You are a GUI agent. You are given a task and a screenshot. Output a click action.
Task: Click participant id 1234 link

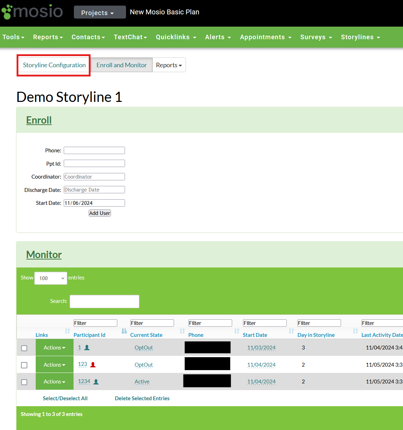[84, 381]
